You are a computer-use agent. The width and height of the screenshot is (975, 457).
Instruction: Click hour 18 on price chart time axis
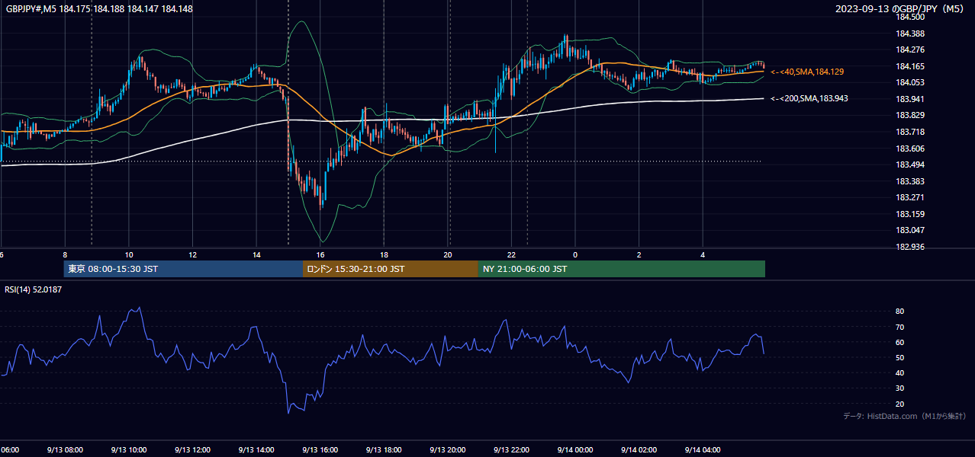384,255
